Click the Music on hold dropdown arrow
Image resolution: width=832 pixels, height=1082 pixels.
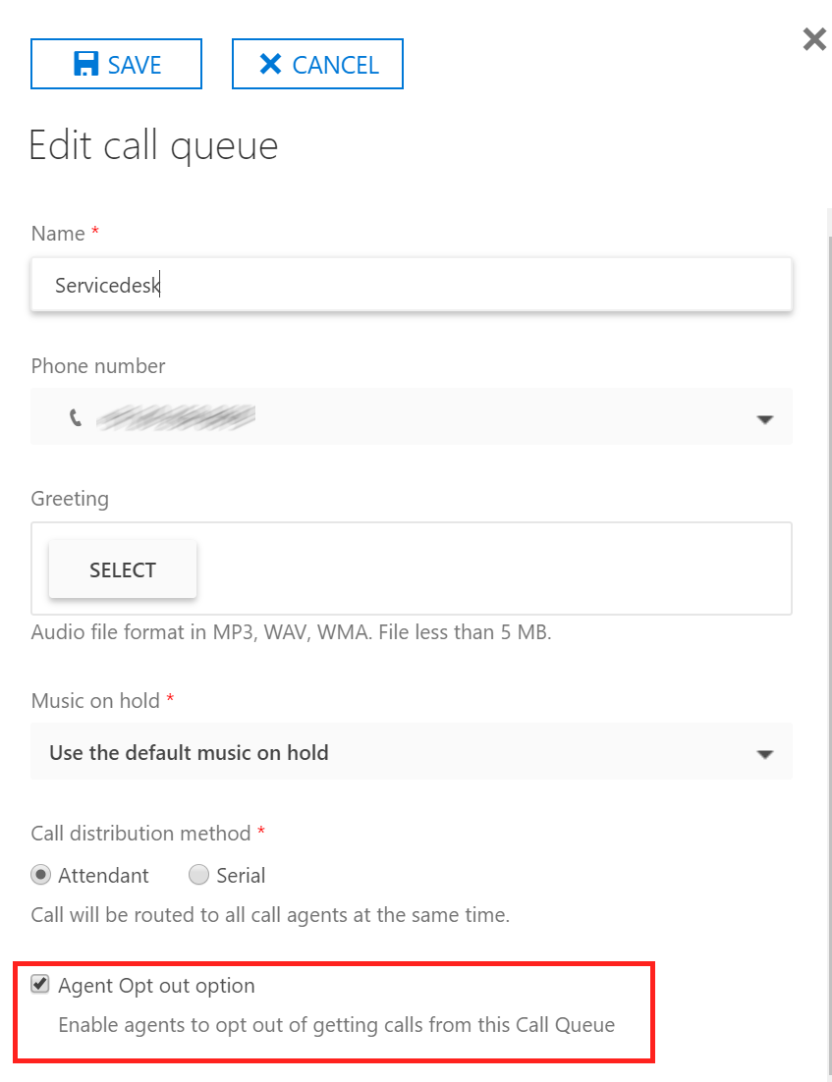(x=764, y=754)
